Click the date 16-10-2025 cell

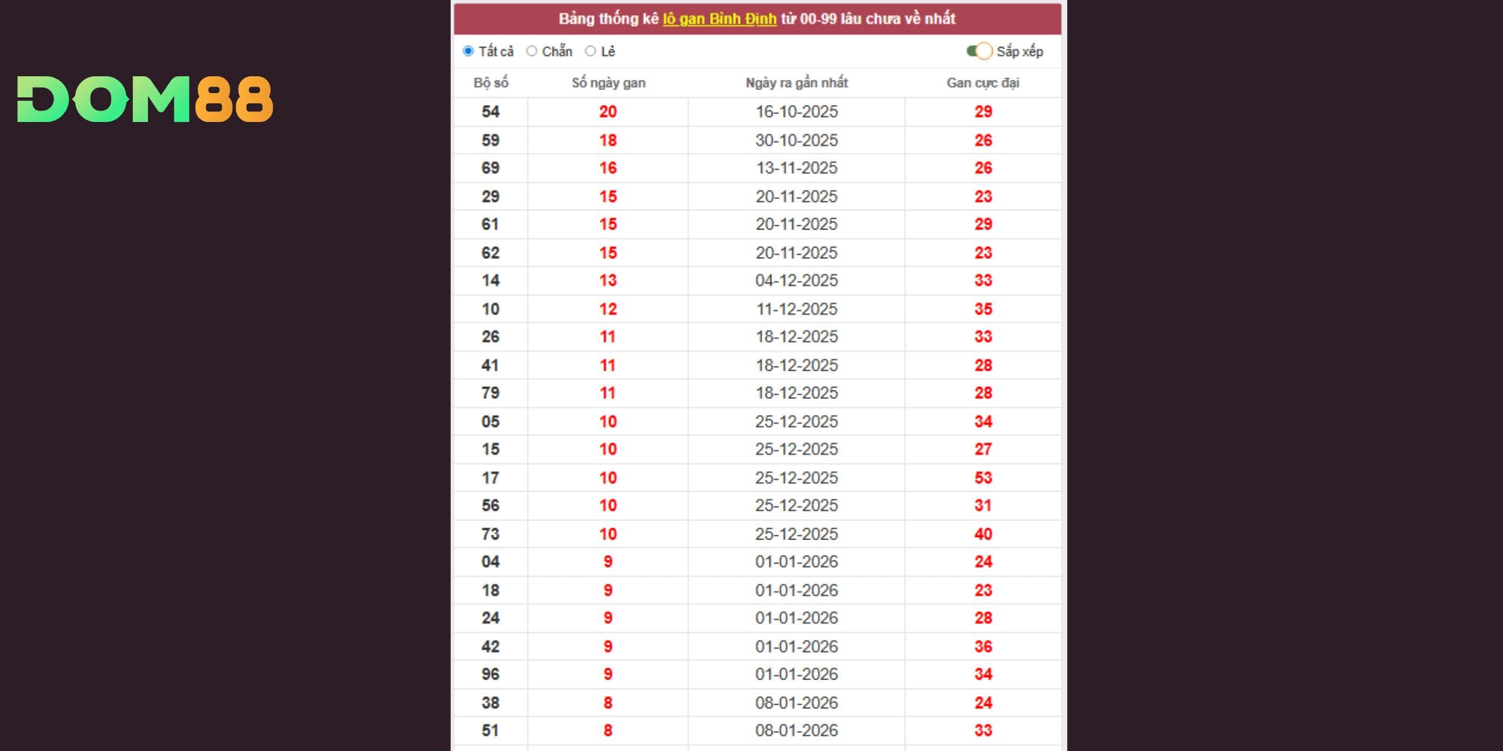point(796,112)
